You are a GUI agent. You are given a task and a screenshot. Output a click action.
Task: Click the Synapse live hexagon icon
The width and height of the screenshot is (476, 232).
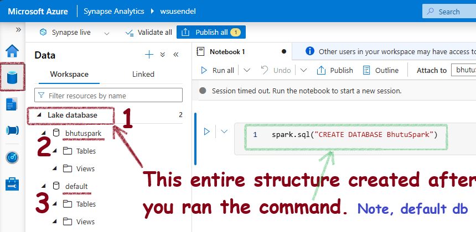tap(43, 32)
